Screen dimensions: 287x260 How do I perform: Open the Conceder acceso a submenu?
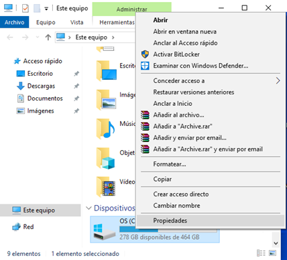click(210, 80)
